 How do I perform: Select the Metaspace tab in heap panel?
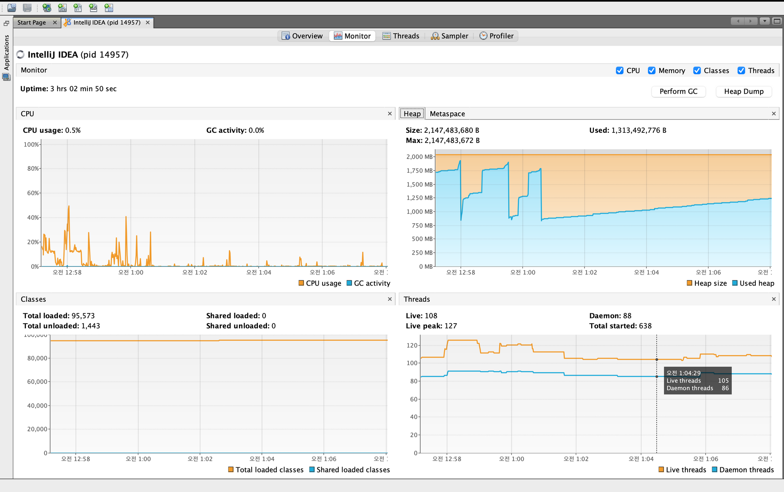pyautogui.click(x=447, y=113)
